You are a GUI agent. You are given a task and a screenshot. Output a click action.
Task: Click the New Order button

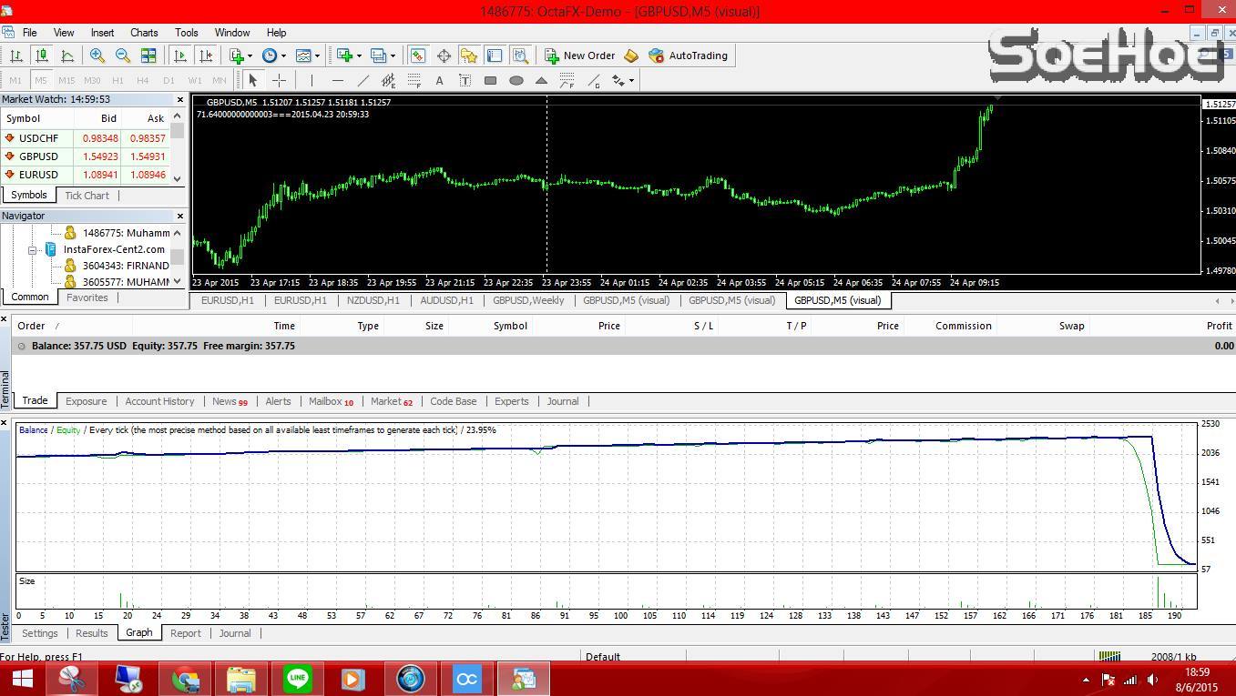579,55
